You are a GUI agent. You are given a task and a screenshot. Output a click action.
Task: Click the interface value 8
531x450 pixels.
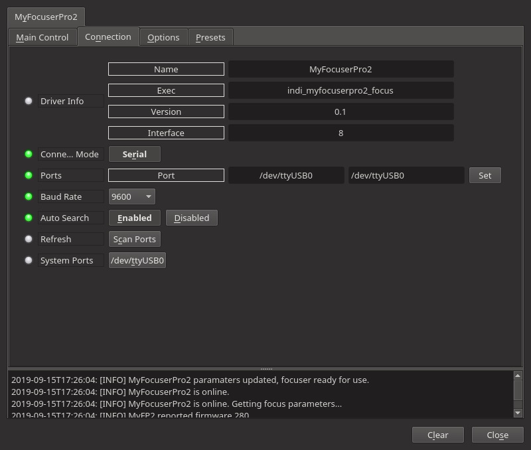[341, 133]
